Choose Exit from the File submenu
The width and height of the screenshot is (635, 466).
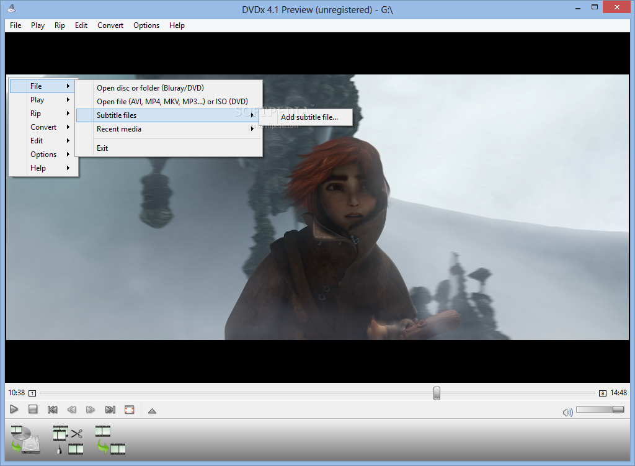click(169, 148)
